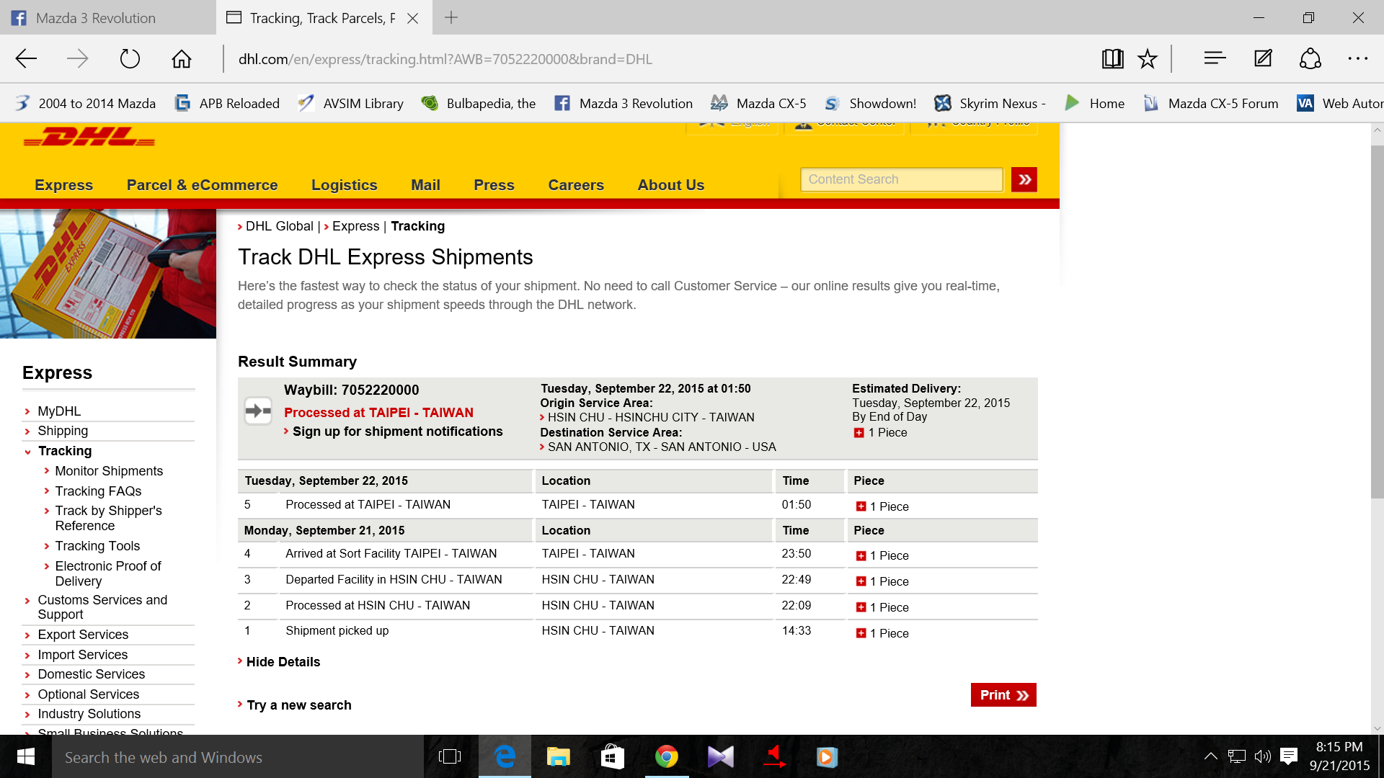Click into the Content Search field
The image size is (1384, 778).
pos(902,179)
